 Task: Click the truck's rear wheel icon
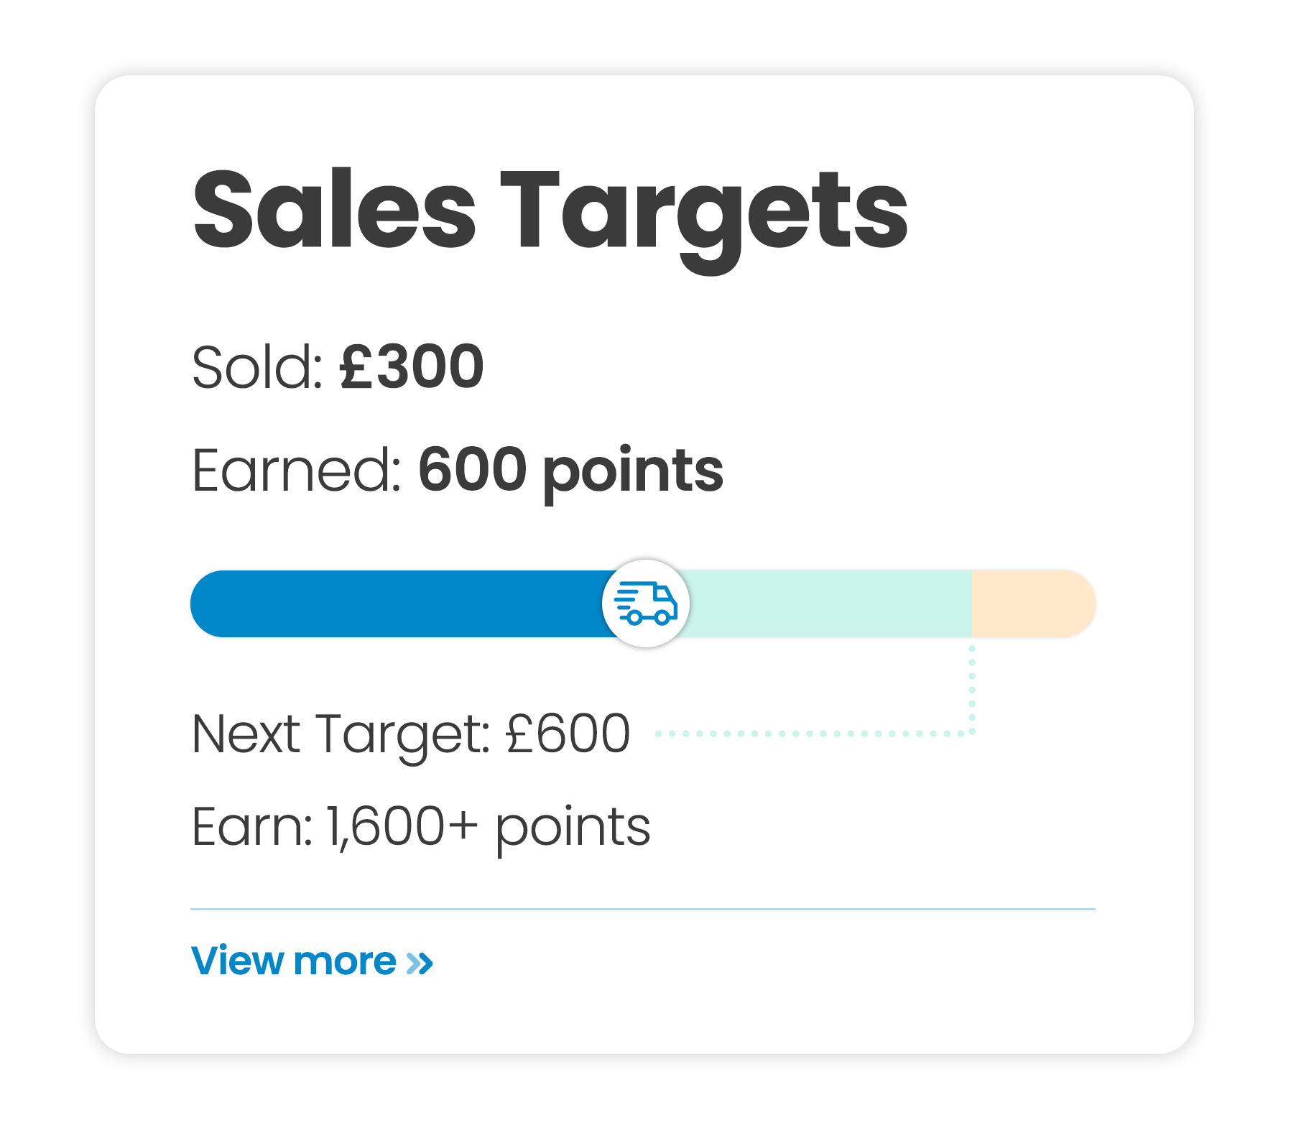coord(634,618)
